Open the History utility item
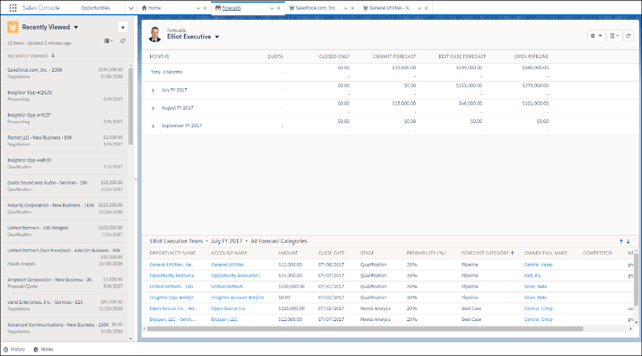 (14, 350)
